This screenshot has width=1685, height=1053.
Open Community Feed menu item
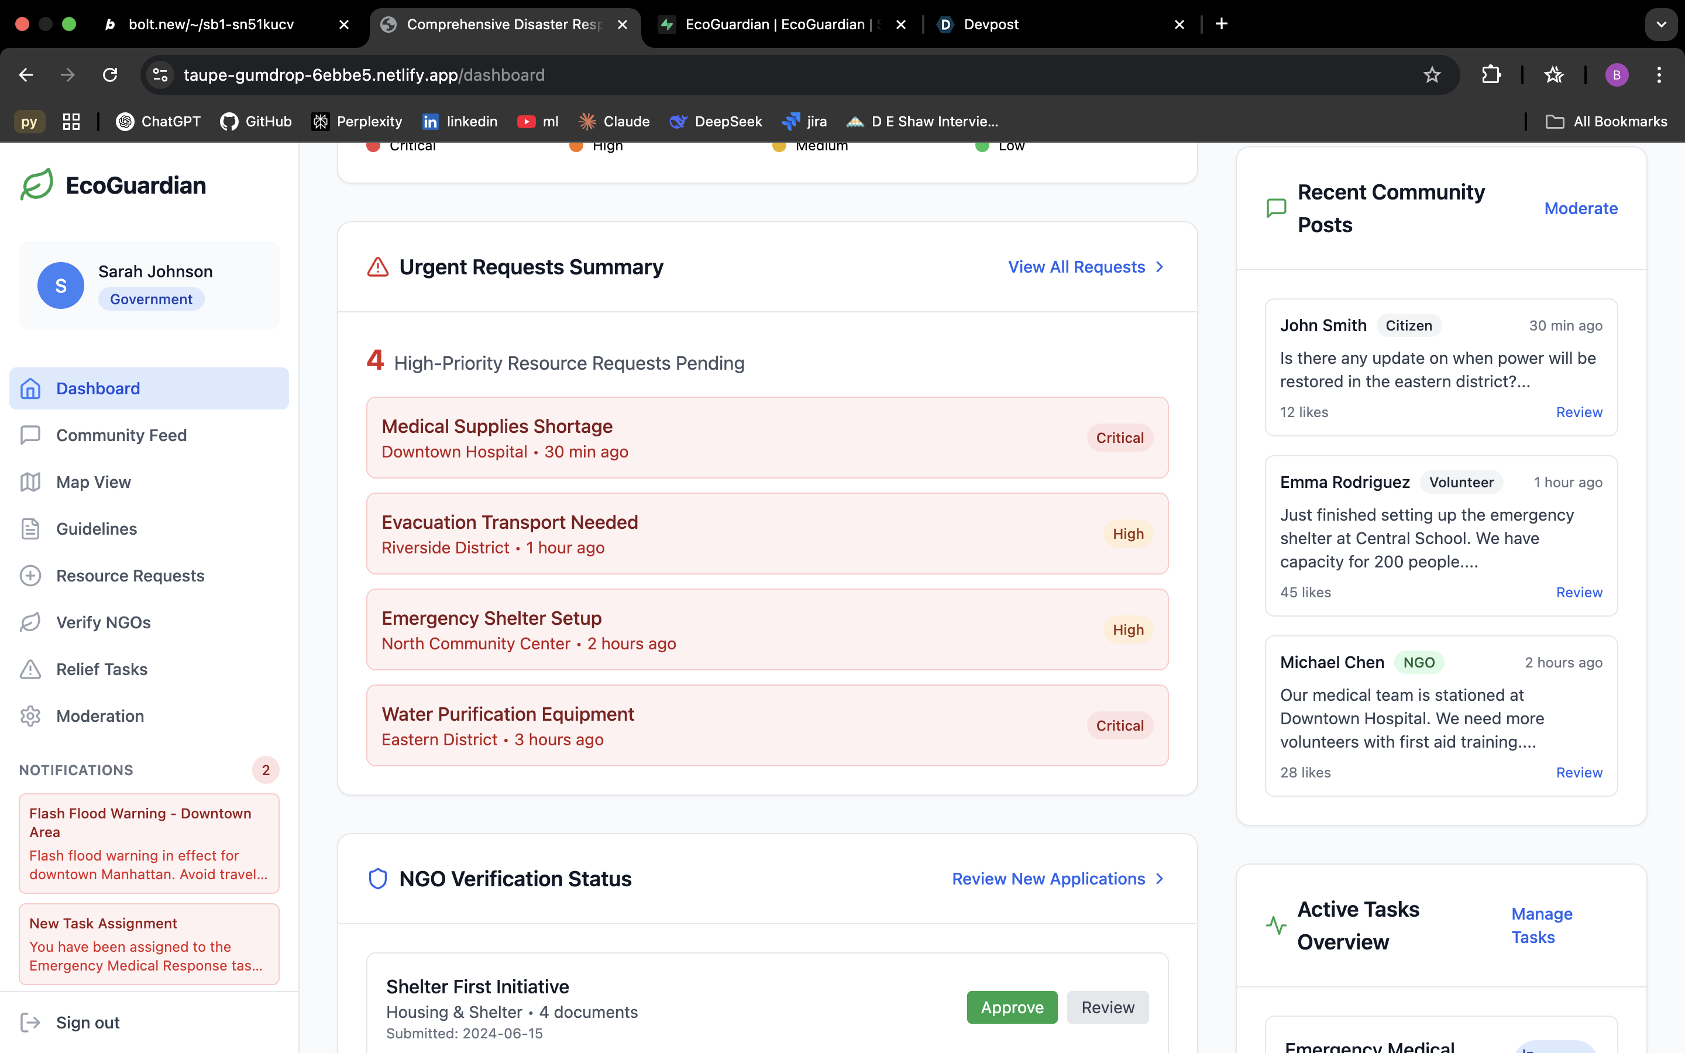(121, 435)
